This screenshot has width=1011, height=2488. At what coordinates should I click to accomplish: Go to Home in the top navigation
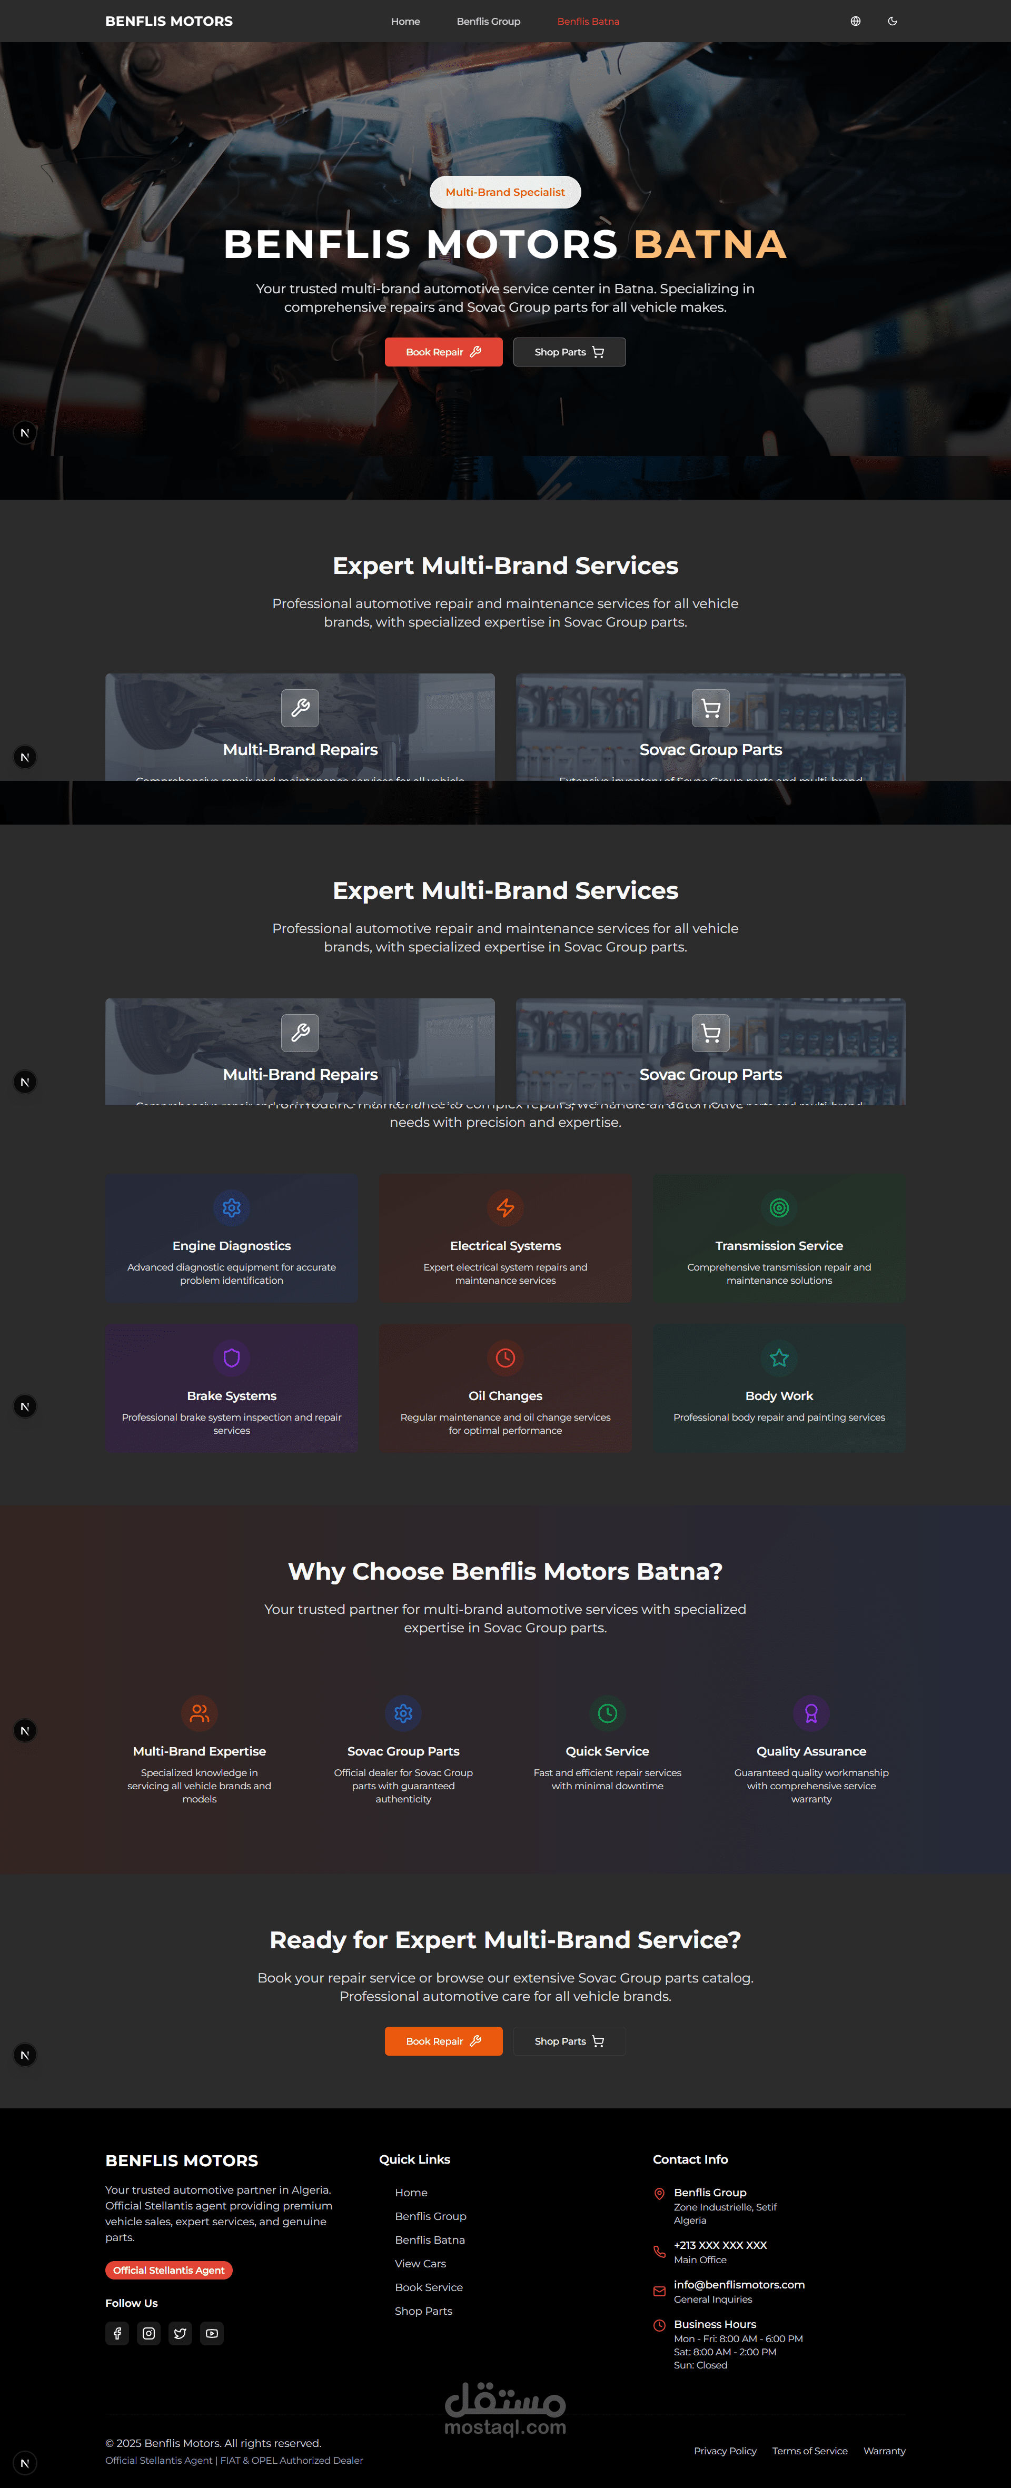point(405,21)
